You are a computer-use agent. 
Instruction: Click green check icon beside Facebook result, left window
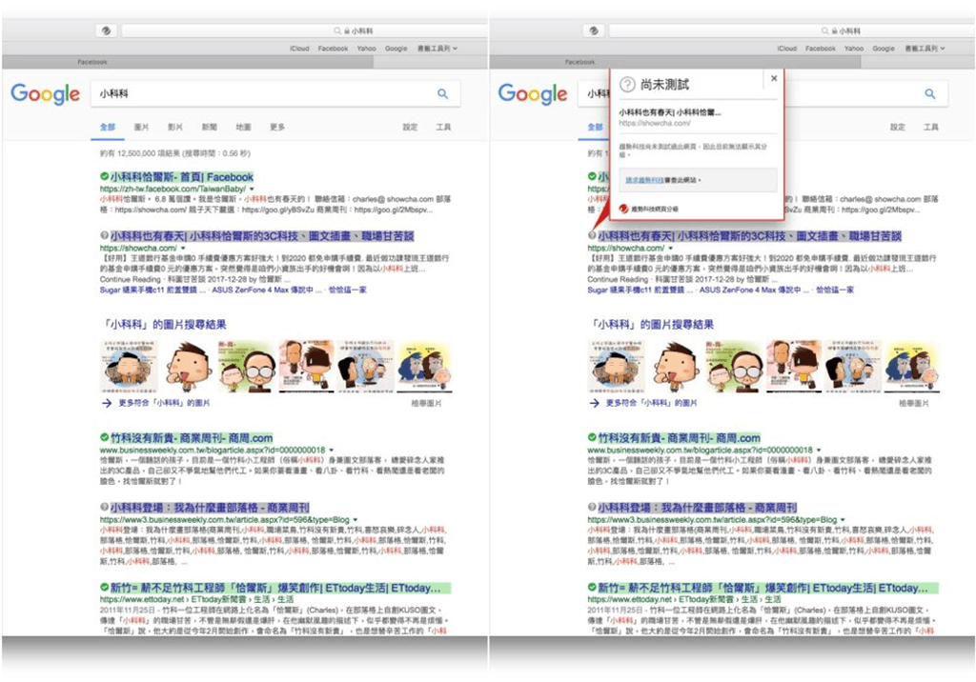pyautogui.click(x=105, y=177)
